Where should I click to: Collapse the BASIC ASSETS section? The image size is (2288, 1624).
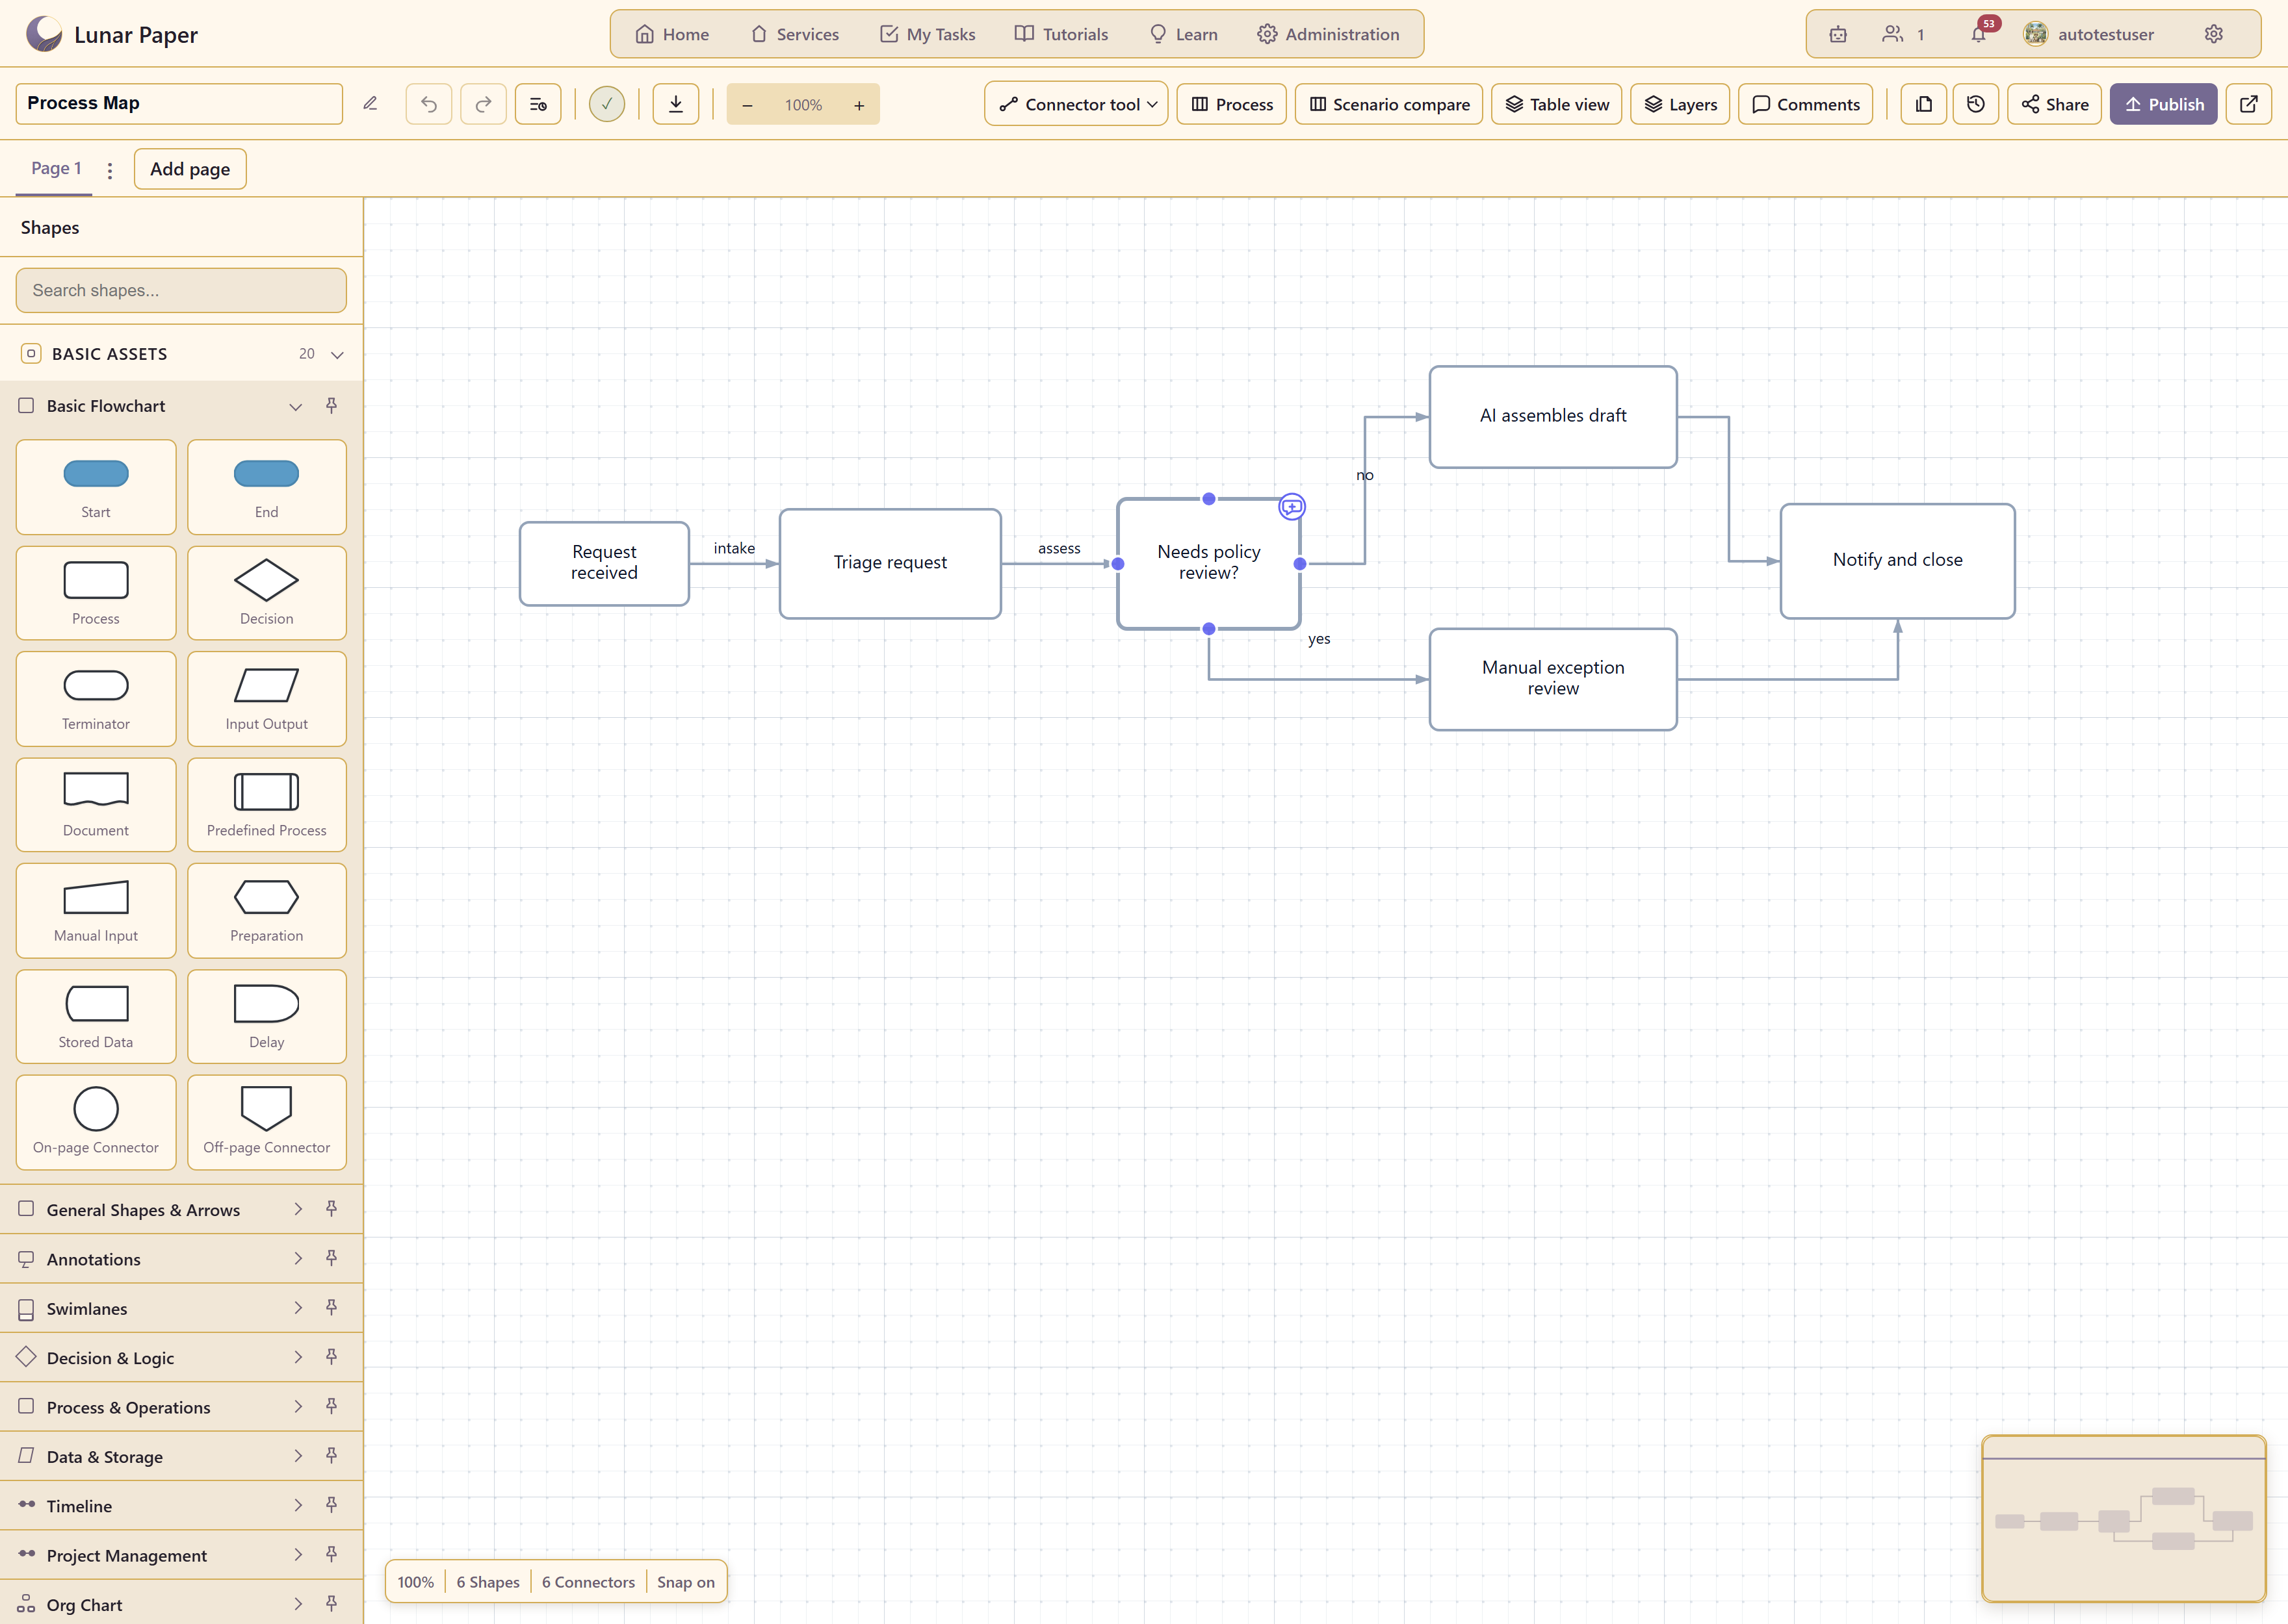pyautogui.click(x=337, y=355)
